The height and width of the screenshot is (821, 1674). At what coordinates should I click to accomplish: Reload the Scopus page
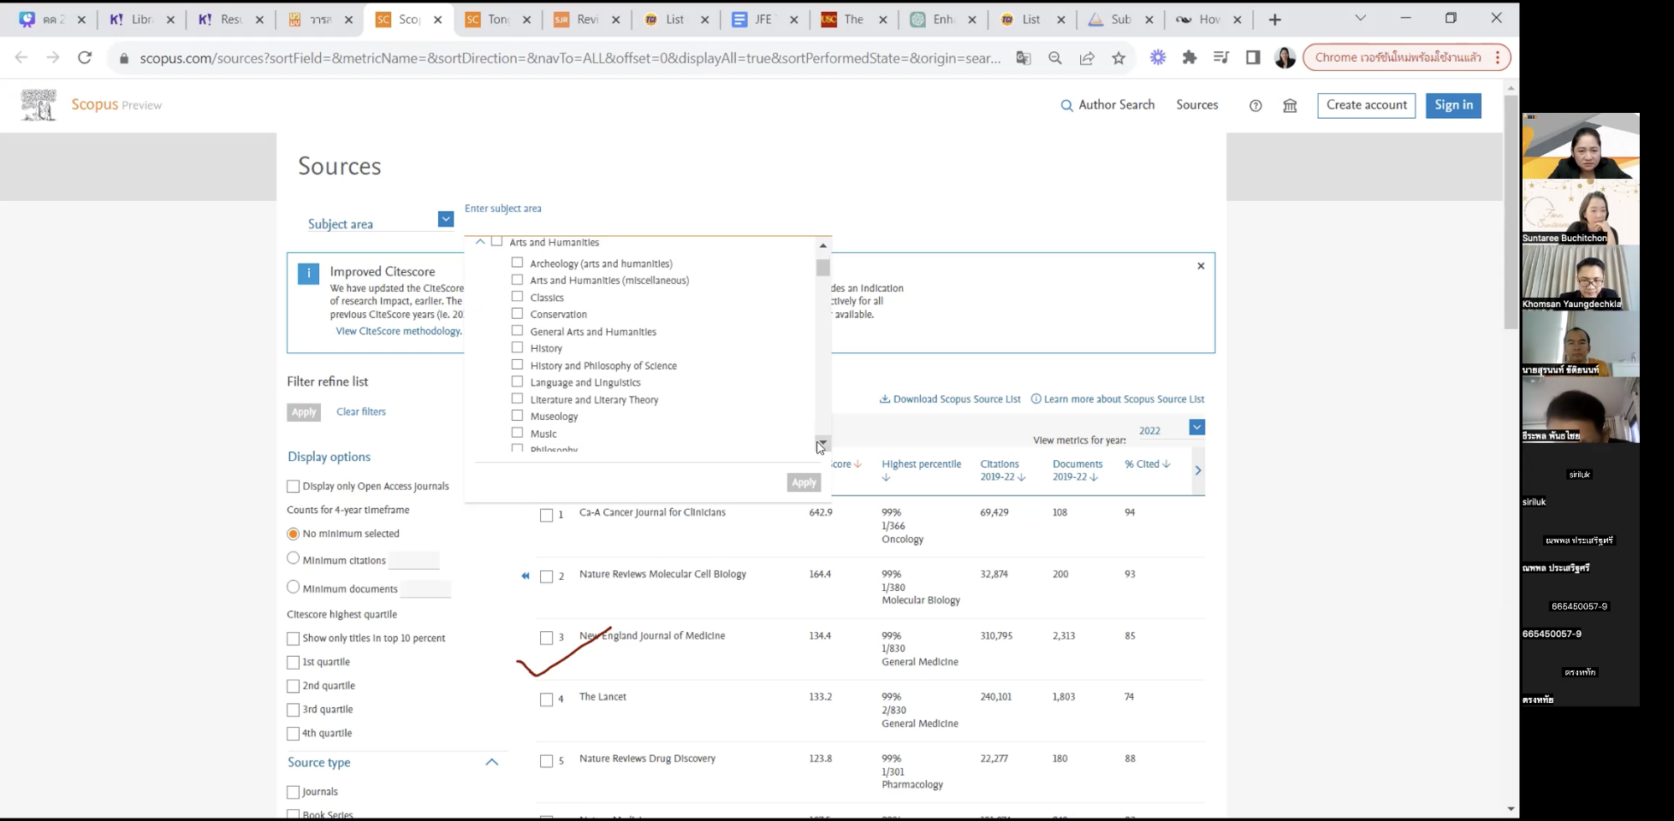[85, 57]
